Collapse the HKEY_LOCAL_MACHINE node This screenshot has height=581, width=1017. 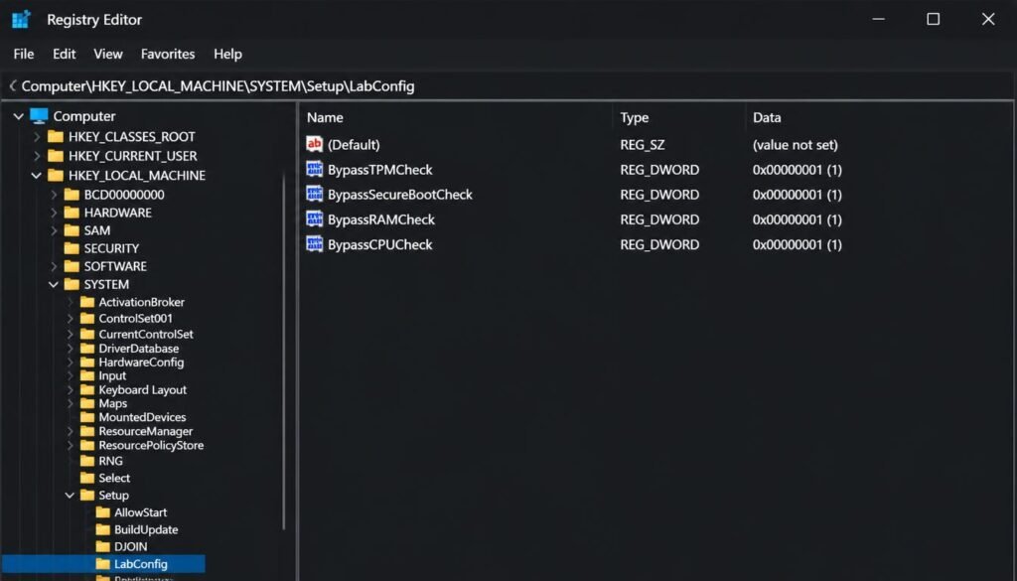(x=37, y=176)
